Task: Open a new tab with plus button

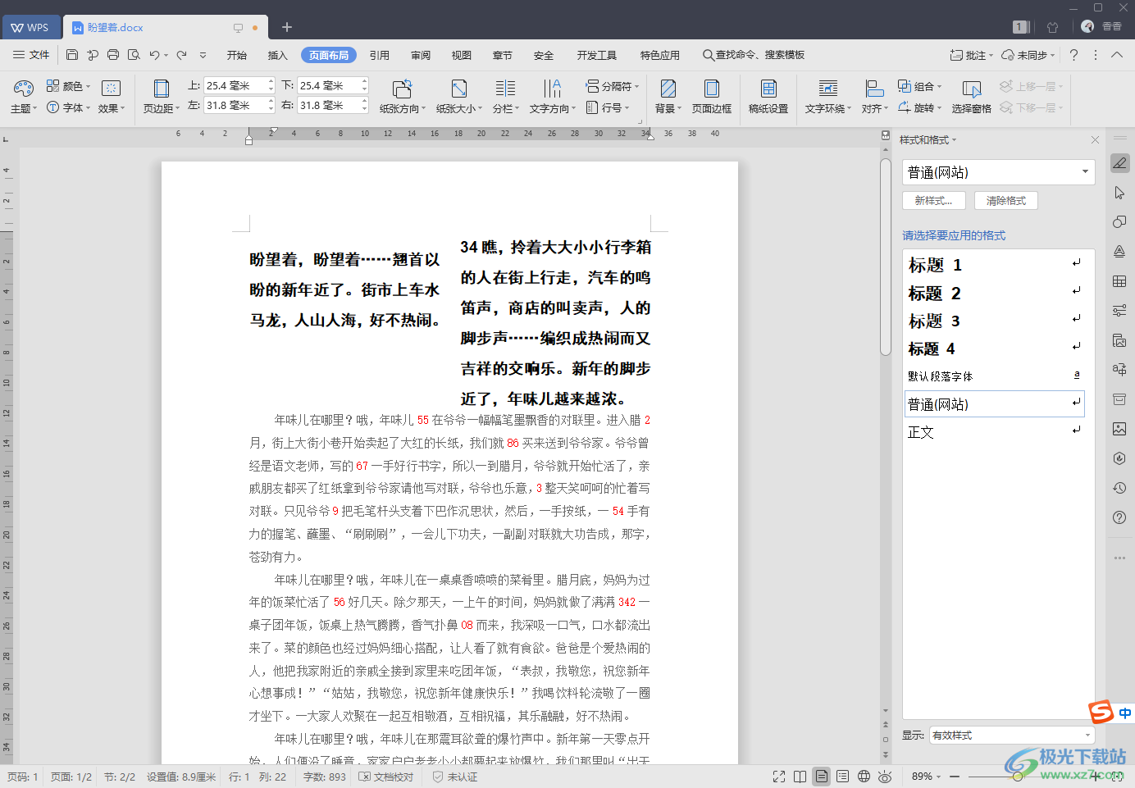Action: (287, 27)
